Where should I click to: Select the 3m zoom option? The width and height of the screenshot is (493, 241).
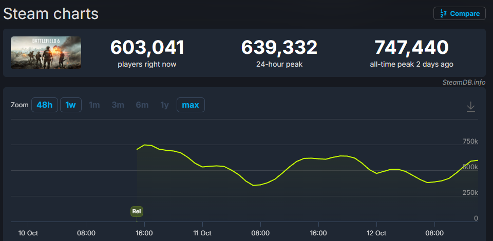tap(118, 105)
